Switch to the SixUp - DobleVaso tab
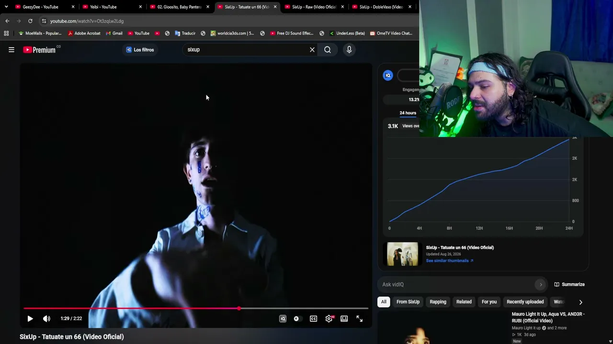Image resolution: width=613 pixels, height=344 pixels. point(381,7)
